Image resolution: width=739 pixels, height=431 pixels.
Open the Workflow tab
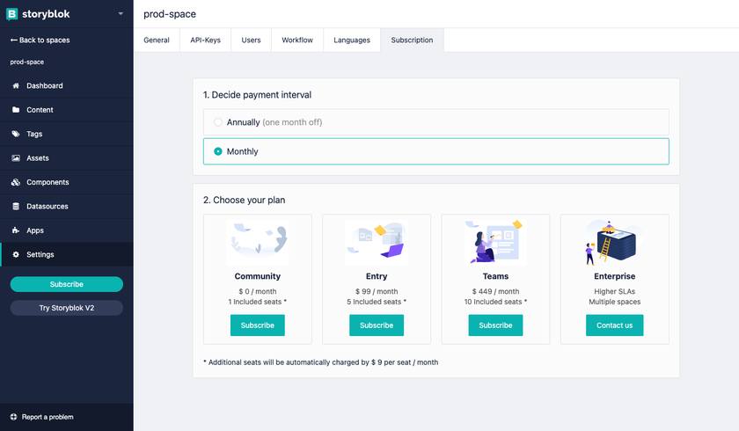(297, 40)
